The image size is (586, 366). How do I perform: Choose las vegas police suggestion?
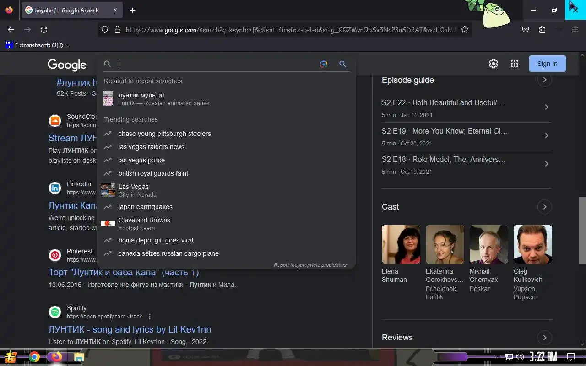(226, 160)
